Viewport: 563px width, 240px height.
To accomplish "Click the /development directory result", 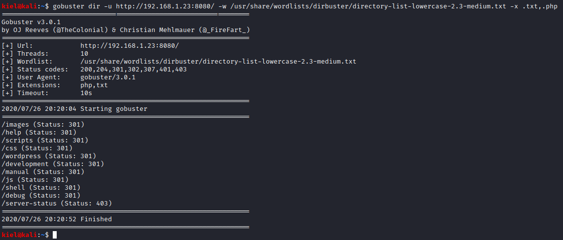I will 53,164.
